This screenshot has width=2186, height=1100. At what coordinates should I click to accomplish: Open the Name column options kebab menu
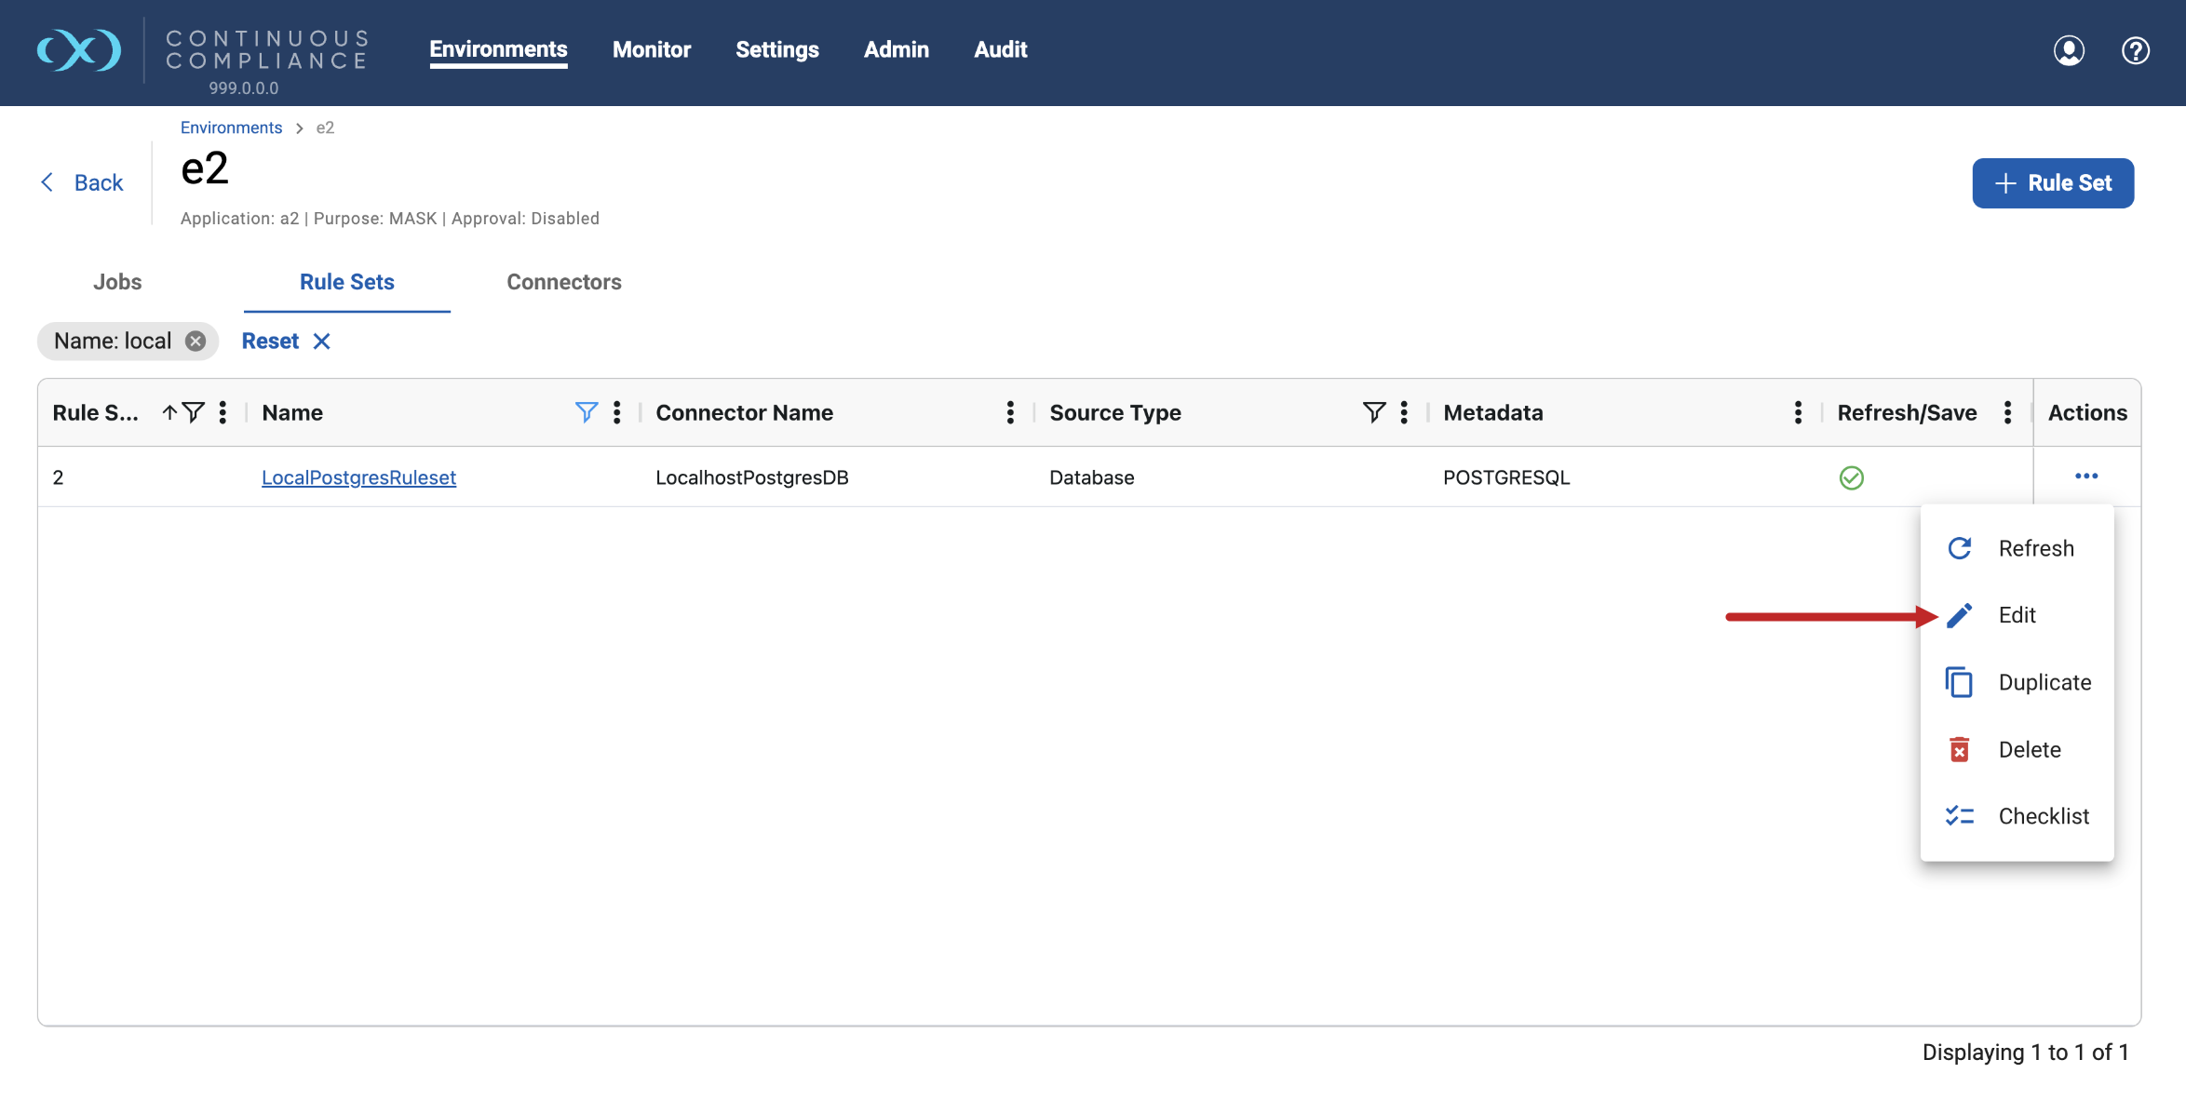pos(615,412)
